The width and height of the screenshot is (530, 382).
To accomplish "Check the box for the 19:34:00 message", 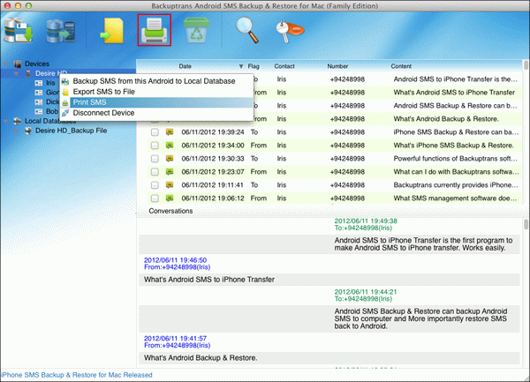I will click(155, 146).
